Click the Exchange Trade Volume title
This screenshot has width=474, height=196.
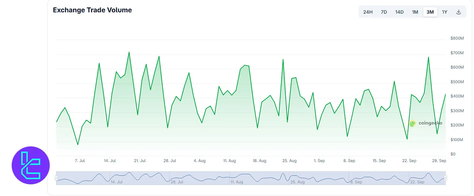click(x=92, y=10)
